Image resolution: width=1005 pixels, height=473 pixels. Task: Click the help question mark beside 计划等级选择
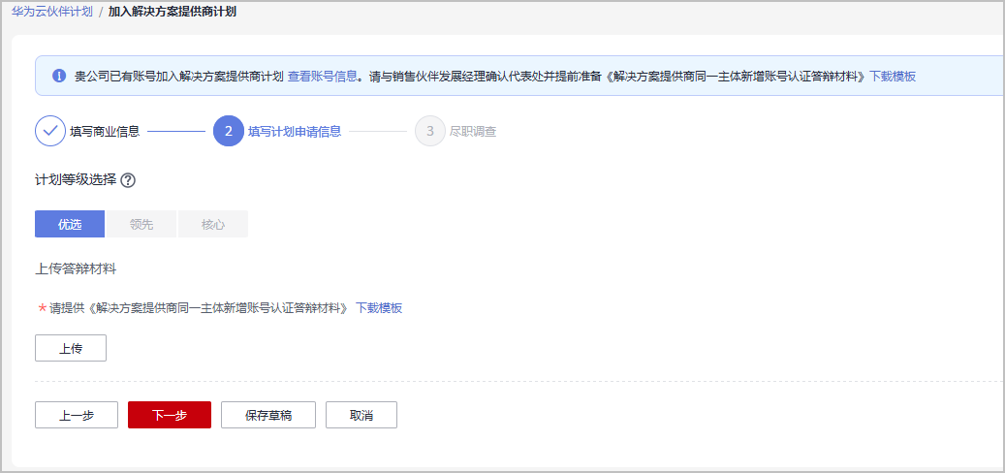[128, 180]
